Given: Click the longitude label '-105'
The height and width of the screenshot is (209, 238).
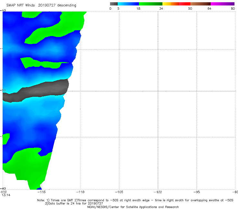Looking at the screenshot, I should (x=119, y=192).
